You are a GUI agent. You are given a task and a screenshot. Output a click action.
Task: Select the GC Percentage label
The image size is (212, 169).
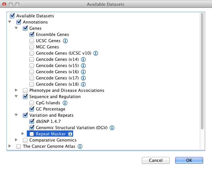click(x=51, y=109)
